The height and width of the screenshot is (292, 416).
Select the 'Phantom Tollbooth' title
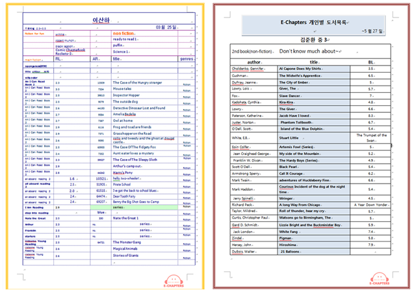point(296,123)
